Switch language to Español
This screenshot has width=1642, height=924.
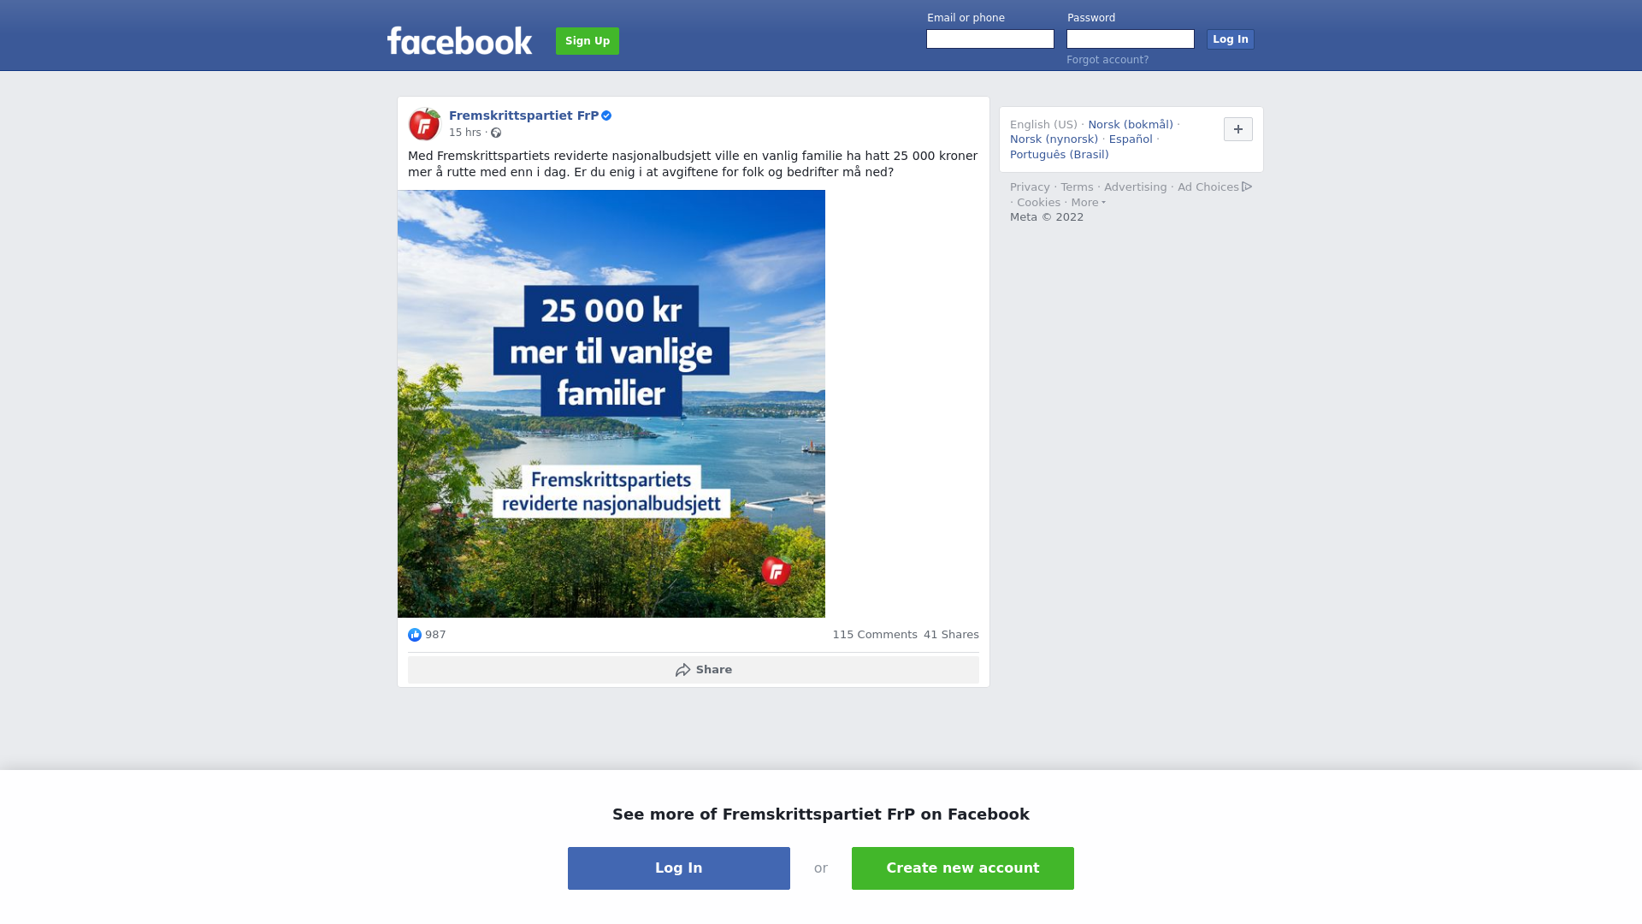1131,139
